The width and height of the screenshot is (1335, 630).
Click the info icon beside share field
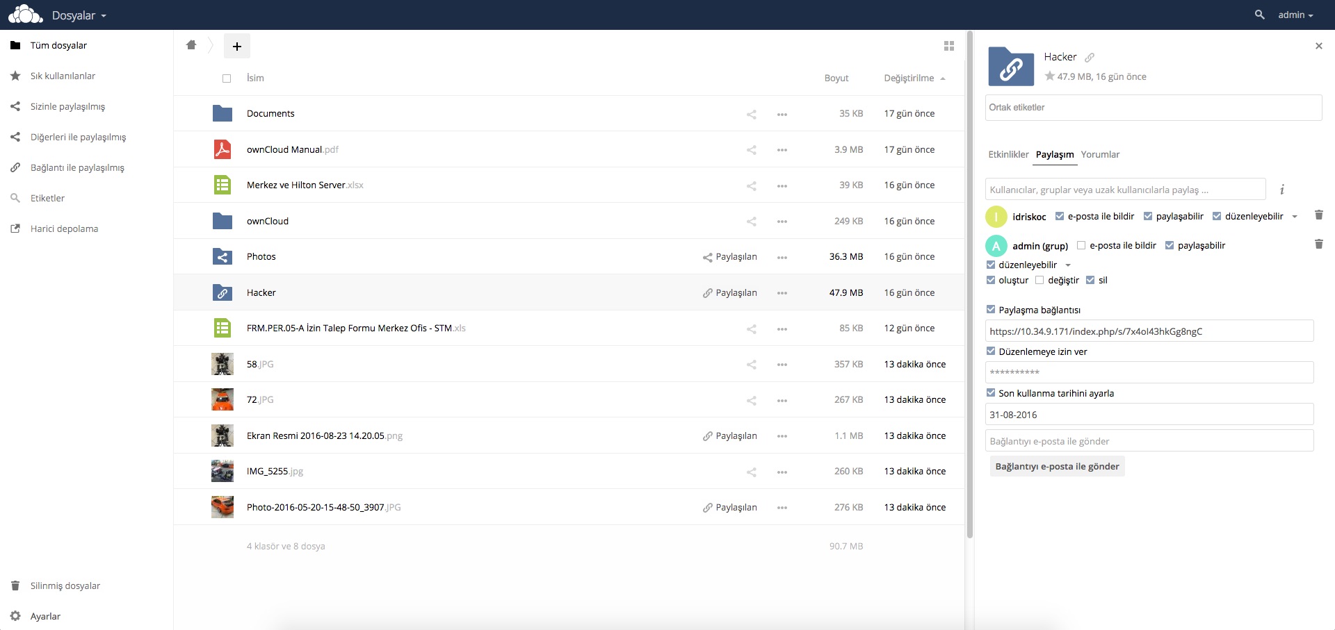pos(1281,190)
